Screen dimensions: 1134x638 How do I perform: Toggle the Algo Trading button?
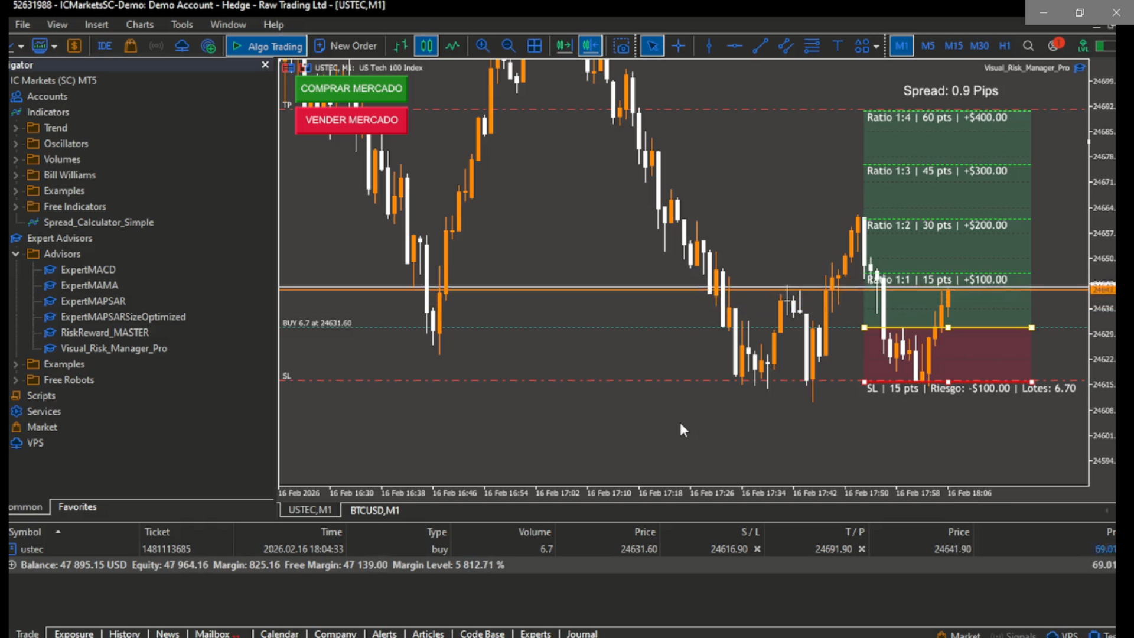point(267,46)
